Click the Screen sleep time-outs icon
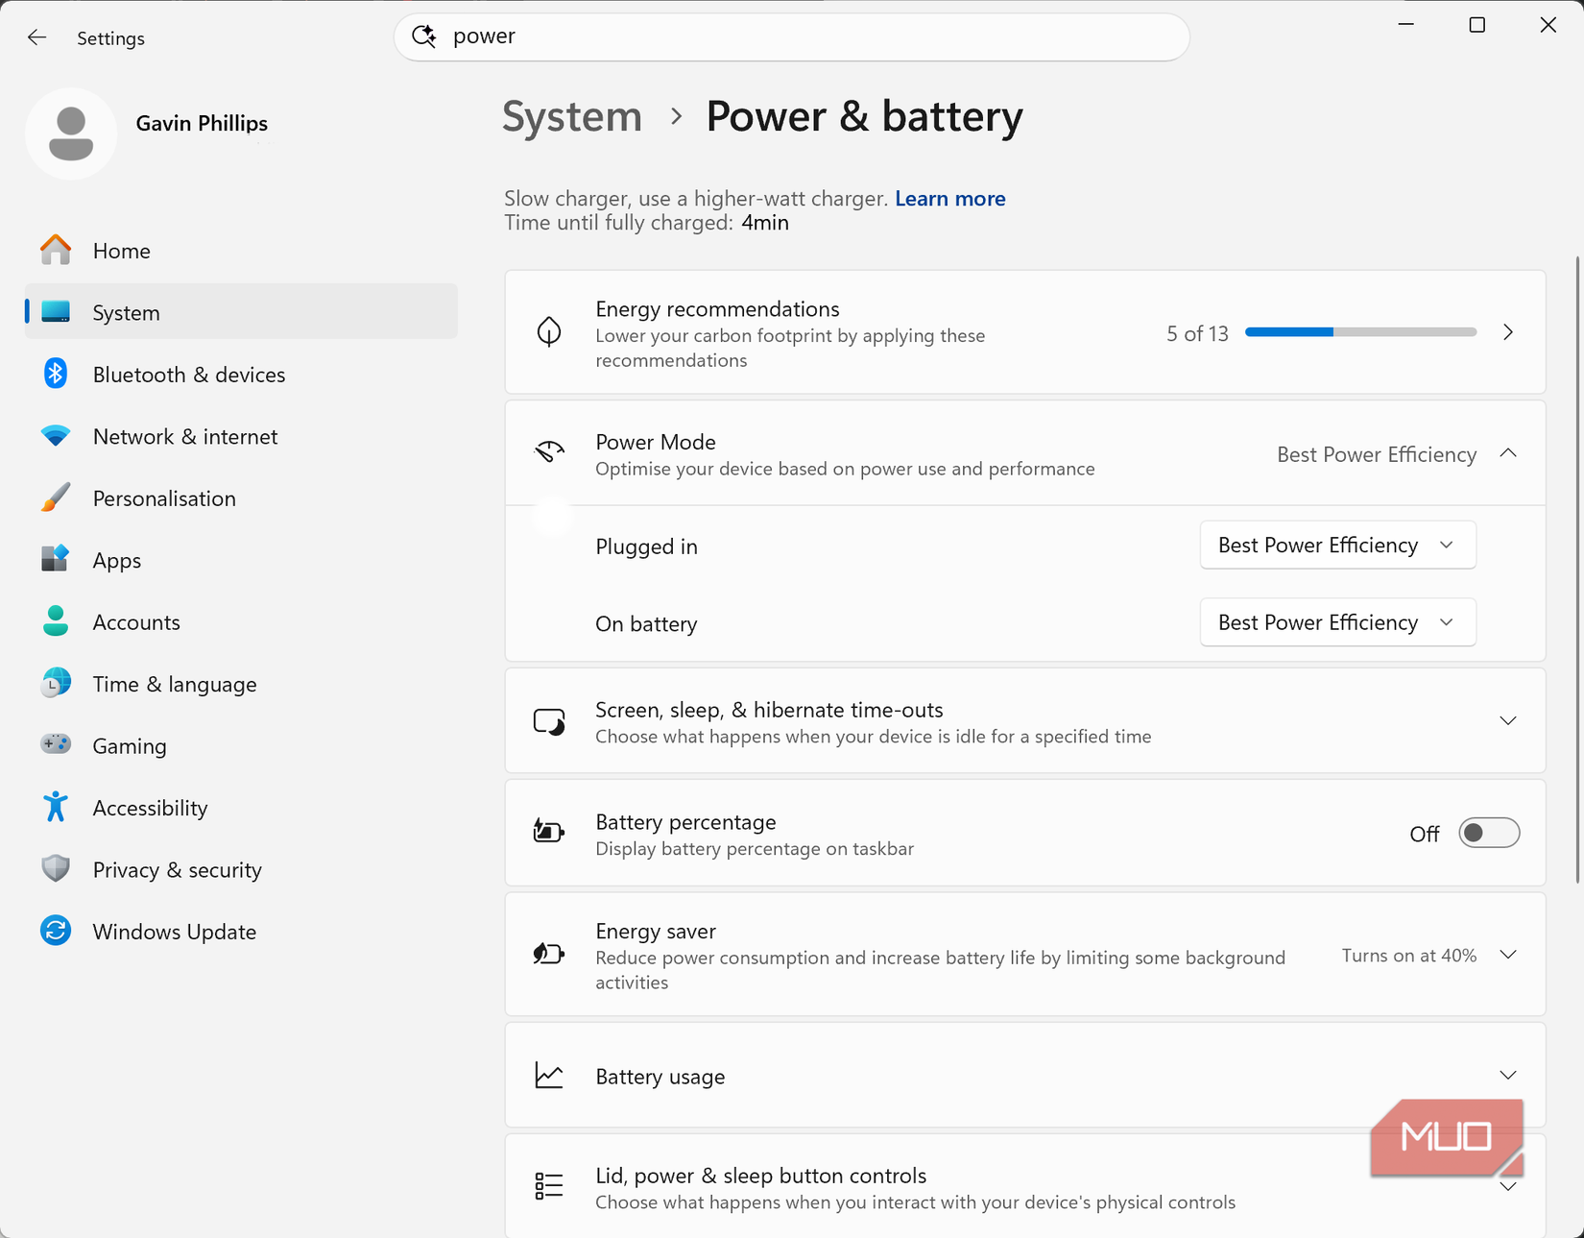Viewport: 1584px width, 1238px height. pos(549,721)
